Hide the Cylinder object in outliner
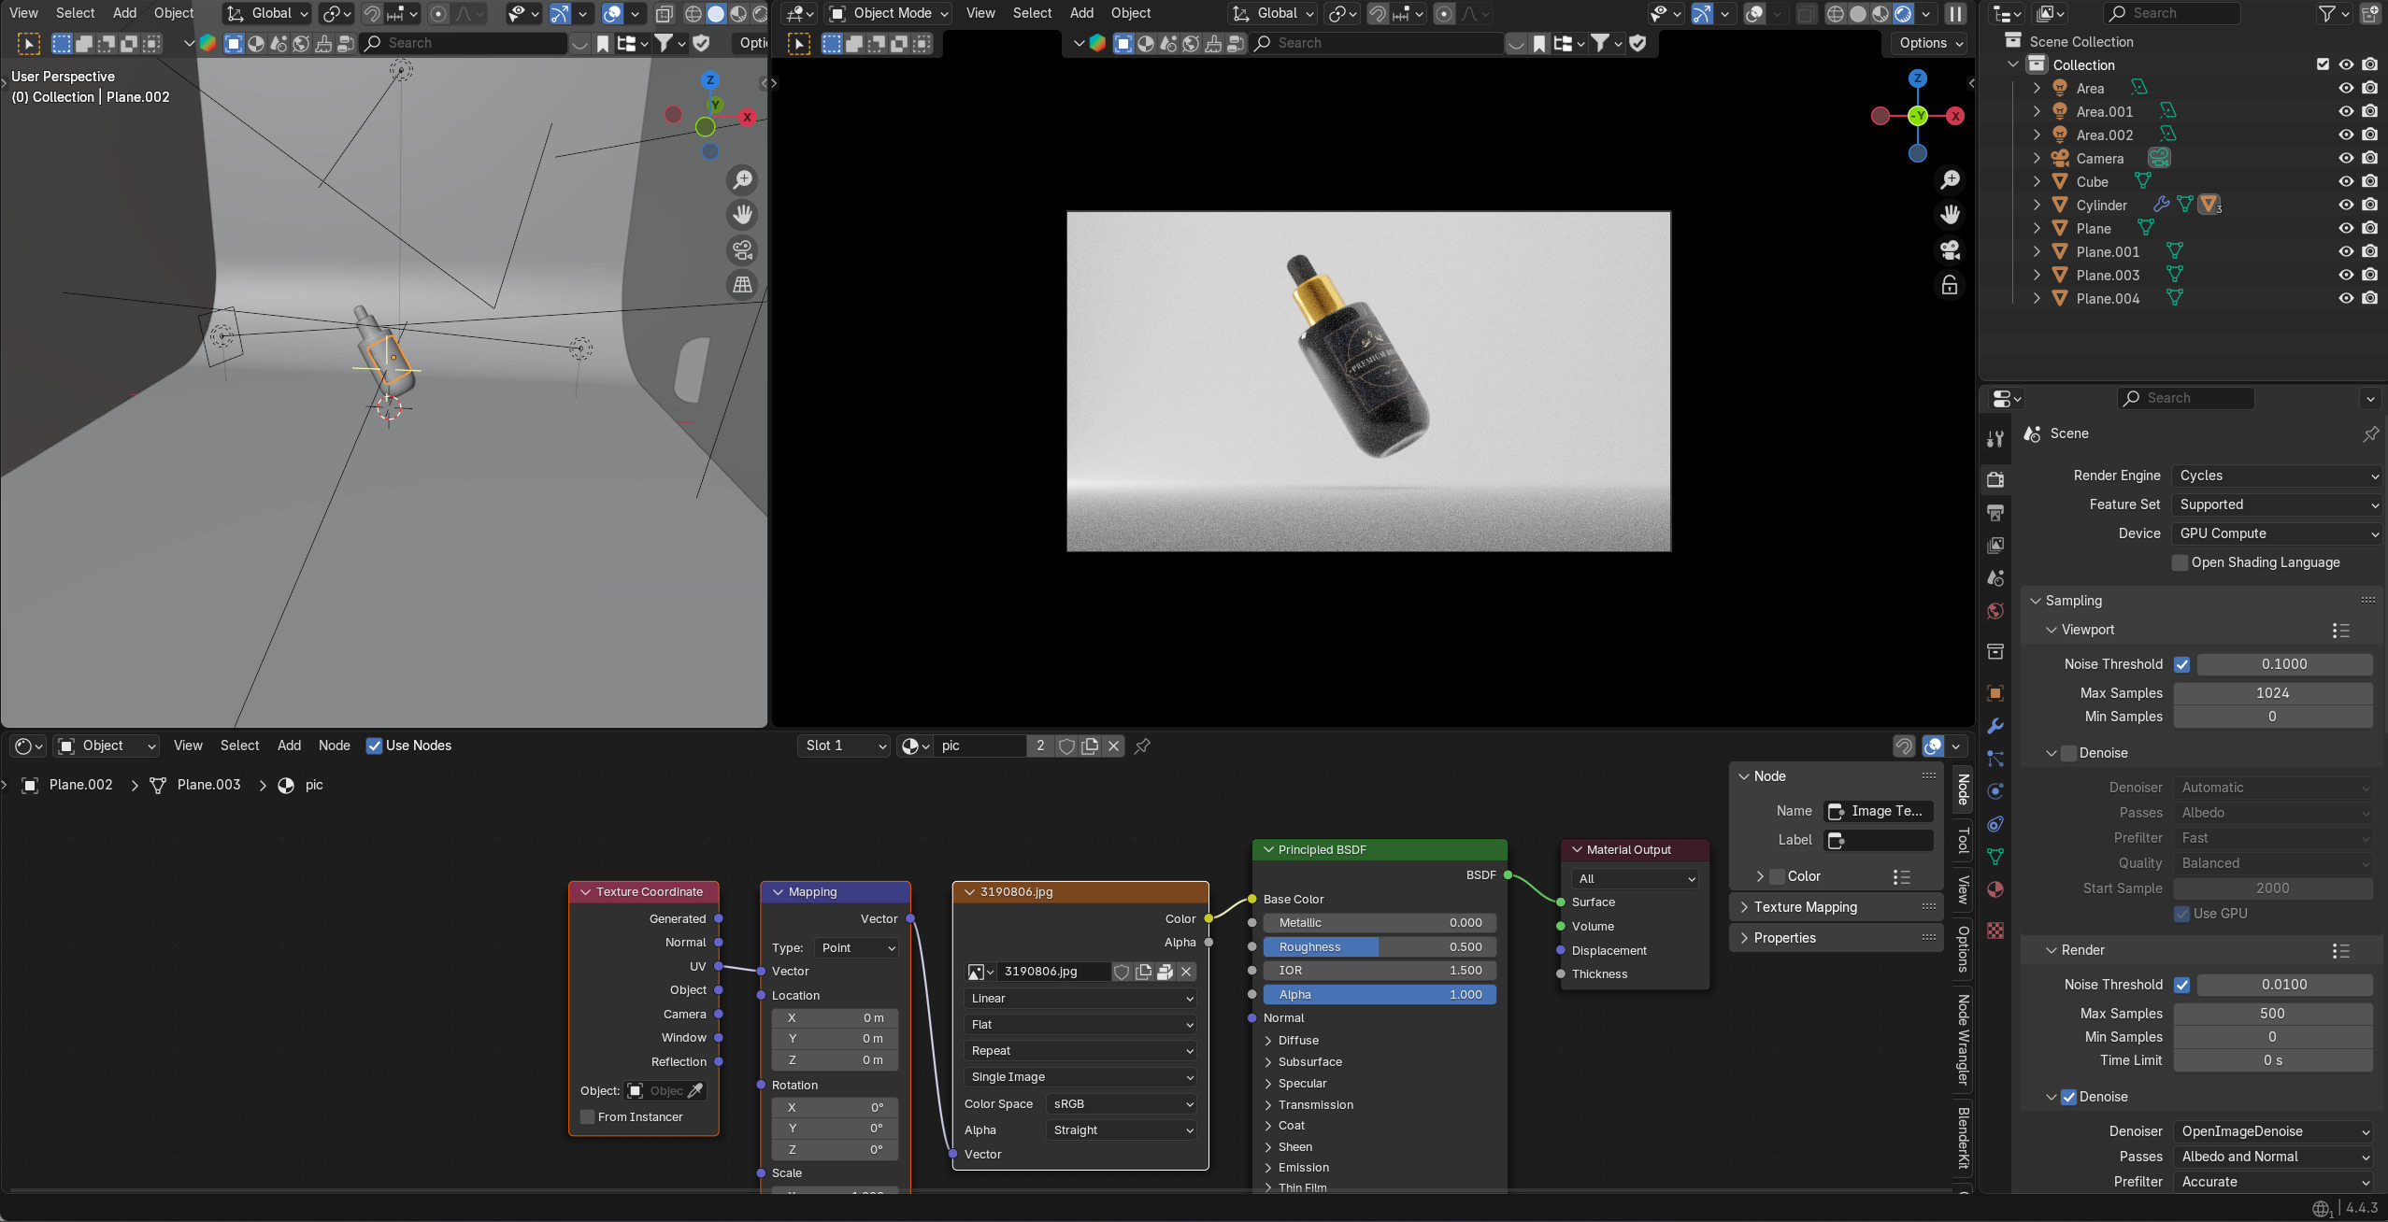2388x1222 pixels. 2346,205
